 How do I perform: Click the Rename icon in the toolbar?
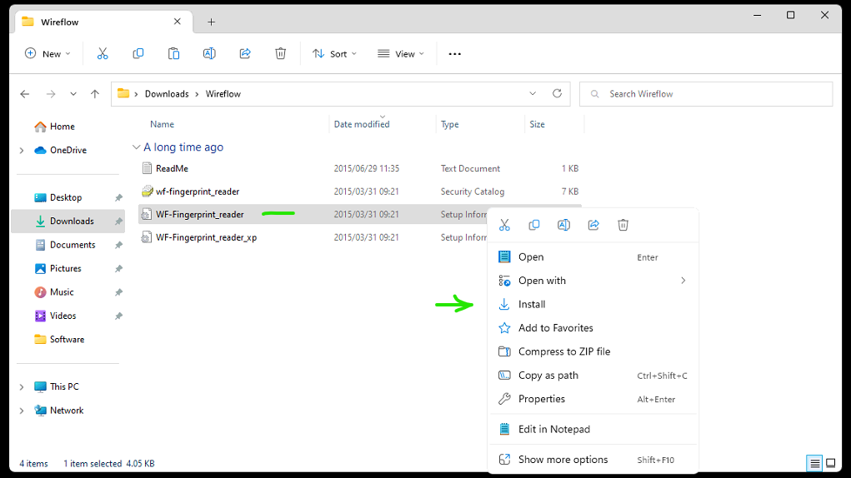[x=209, y=53]
